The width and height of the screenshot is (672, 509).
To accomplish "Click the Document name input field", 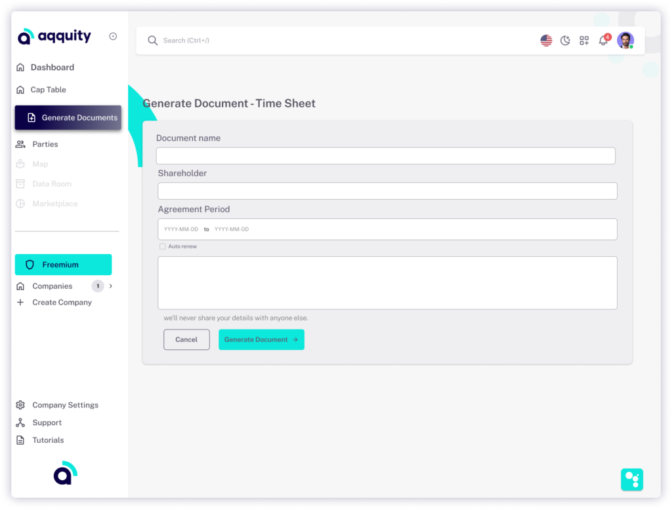I will point(386,156).
